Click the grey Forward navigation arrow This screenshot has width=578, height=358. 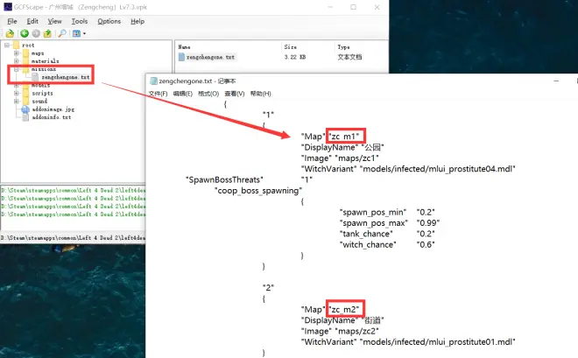click(37, 33)
